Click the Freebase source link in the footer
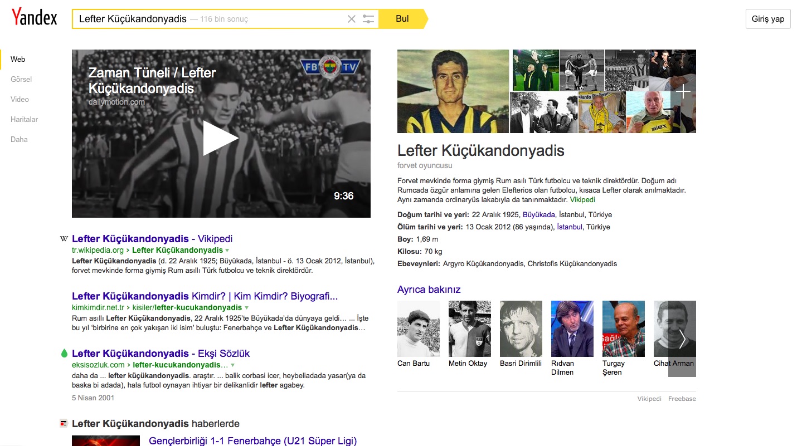The height and width of the screenshot is (446, 802). (x=682, y=399)
